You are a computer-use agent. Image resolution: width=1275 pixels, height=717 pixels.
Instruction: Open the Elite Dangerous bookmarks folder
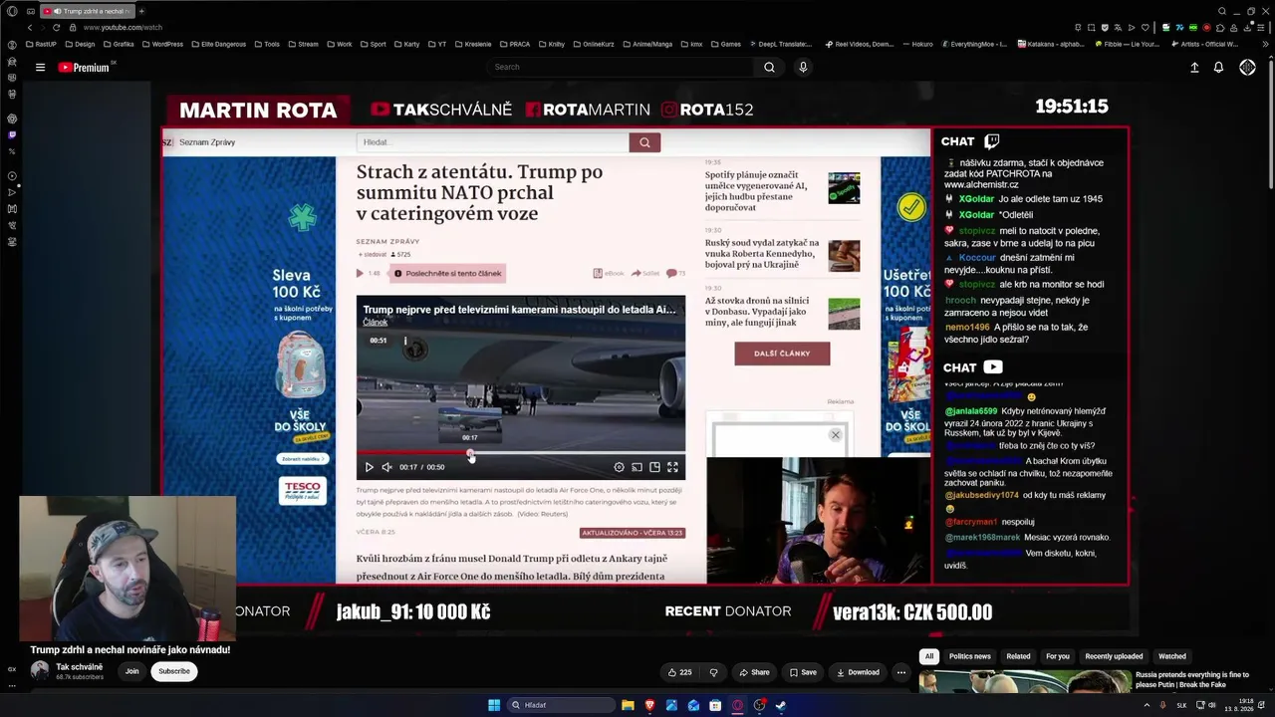tap(219, 44)
